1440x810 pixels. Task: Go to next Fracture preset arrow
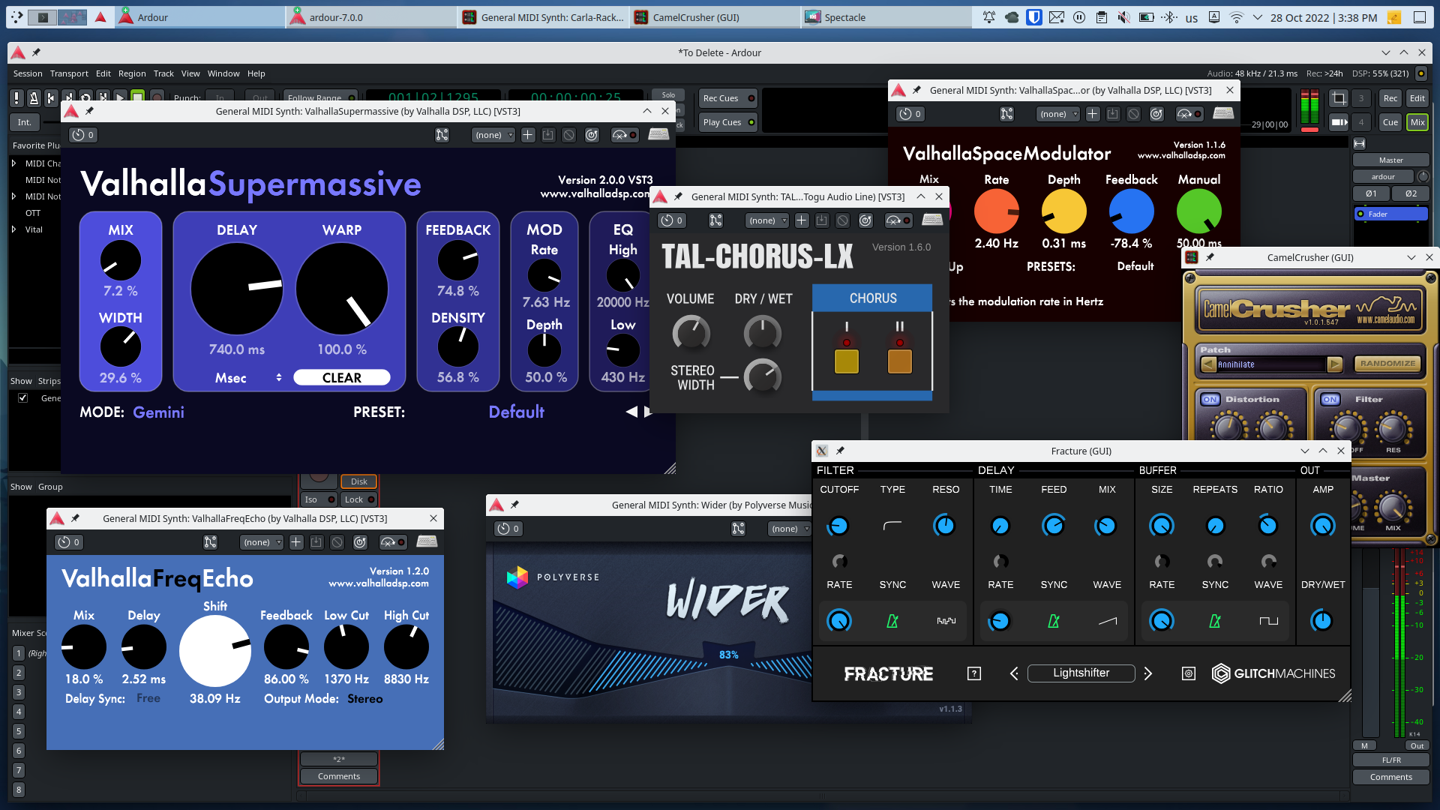(1147, 673)
